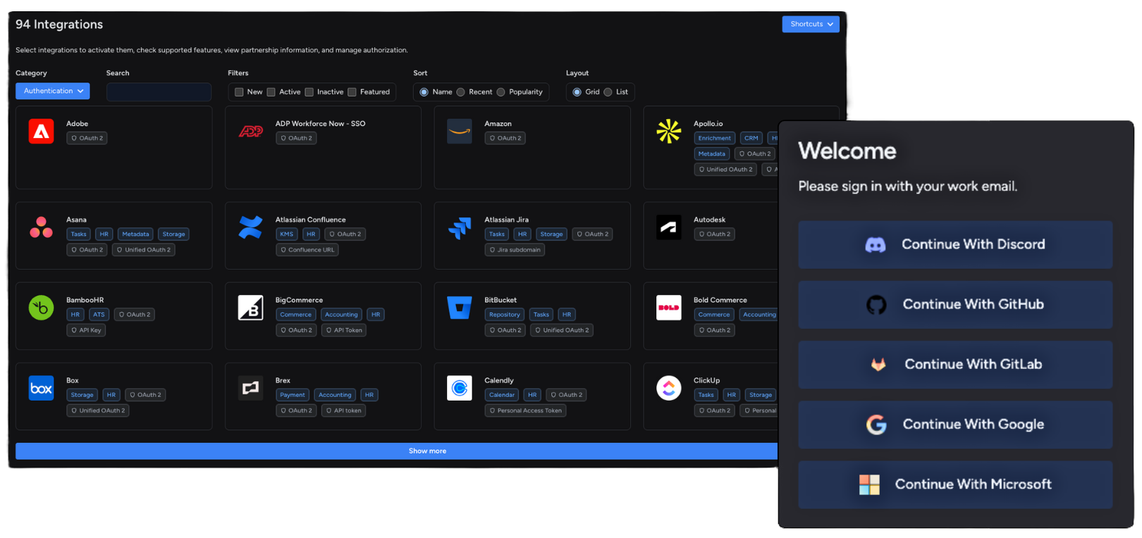
Task: Click Continue With GitLab
Action: click(955, 365)
